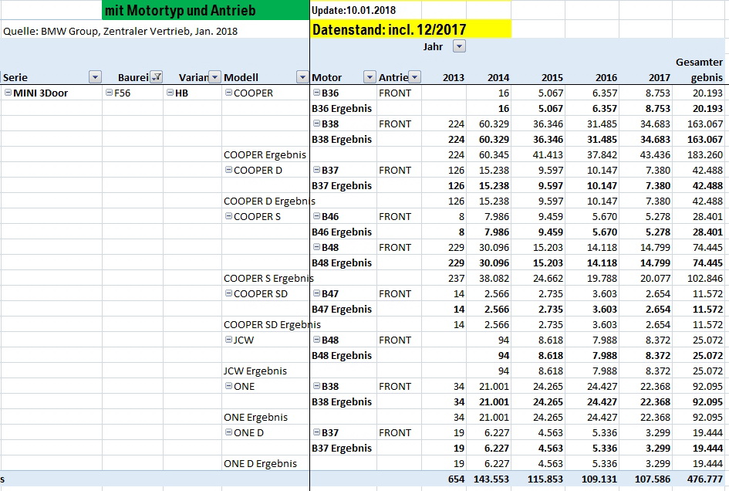This screenshot has height=491, width=729.
Task: Select the 'COOPER S Ergebnis' subtotal label
Action: click(268, 279)
